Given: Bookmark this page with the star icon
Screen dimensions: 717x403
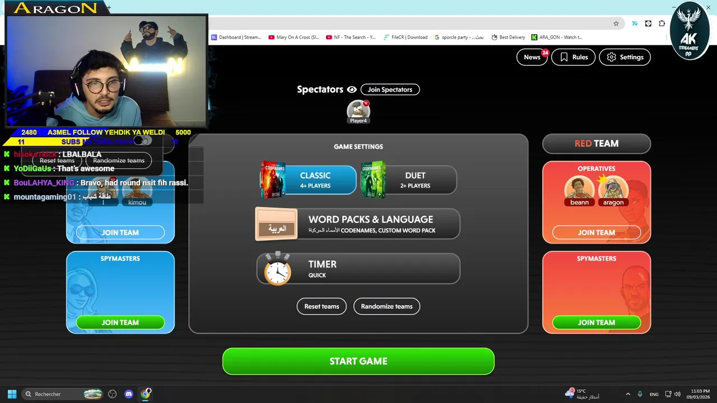Looking at the screenshot, I should click(616, 24).
